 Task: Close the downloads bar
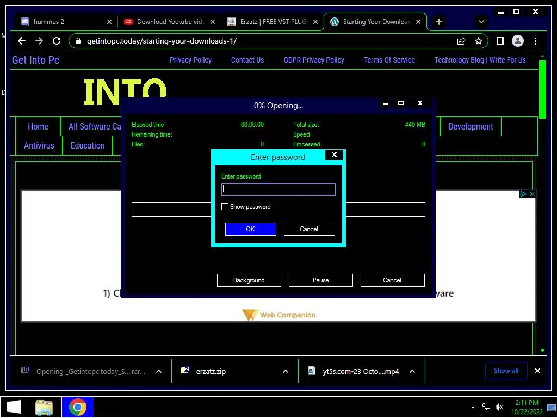click(x=537, y=371)
